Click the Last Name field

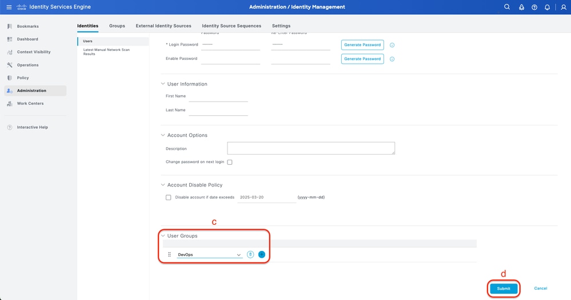click(218, 111)
